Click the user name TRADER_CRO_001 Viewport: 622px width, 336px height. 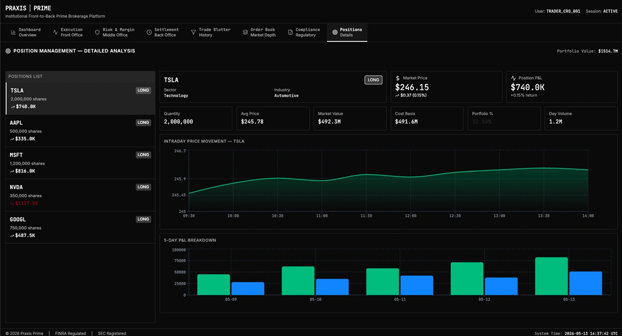(x=563, y=11)
